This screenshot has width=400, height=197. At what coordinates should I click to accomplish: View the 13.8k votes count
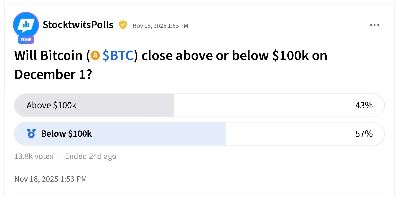click(x=34, y=156)
